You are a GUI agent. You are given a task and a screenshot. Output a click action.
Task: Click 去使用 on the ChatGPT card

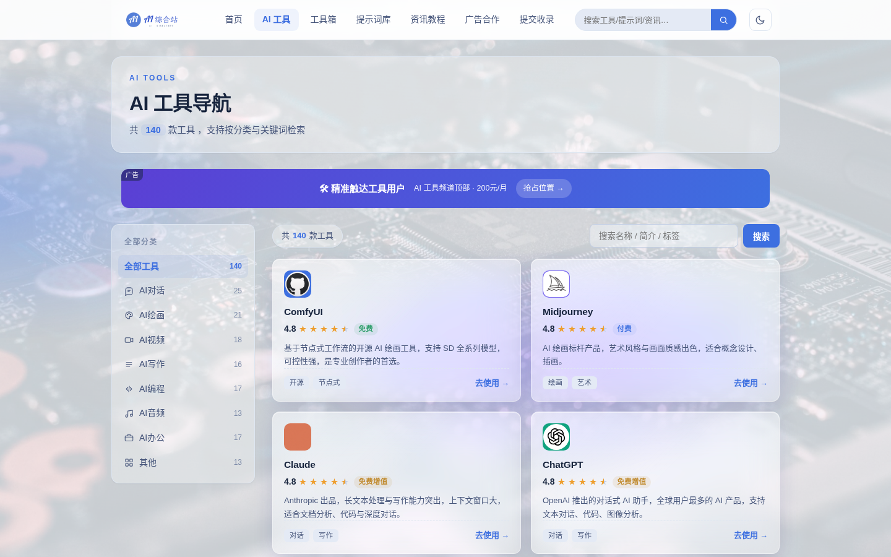pos(751,535)
